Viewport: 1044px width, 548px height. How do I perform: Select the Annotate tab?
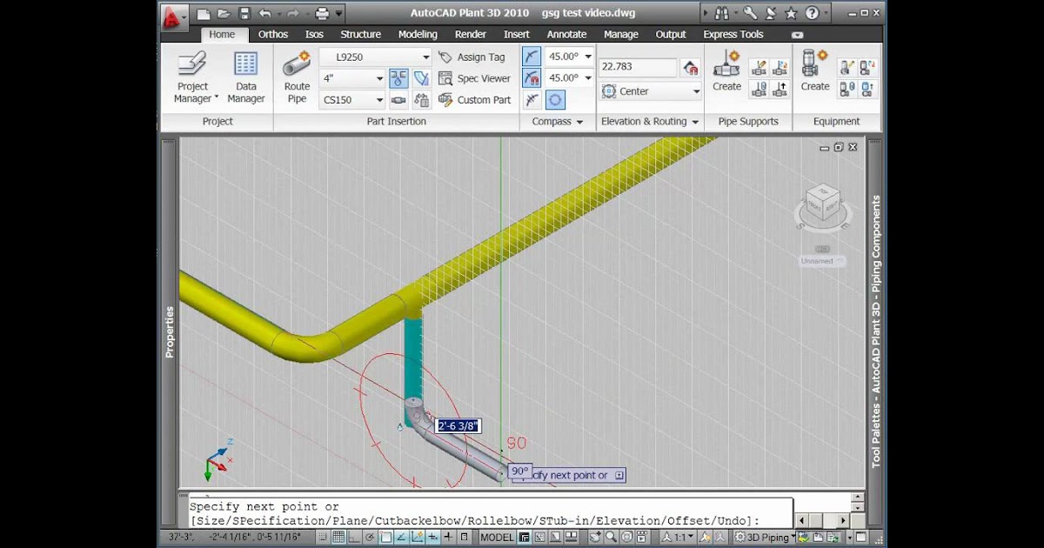click(x=566, y=35)
